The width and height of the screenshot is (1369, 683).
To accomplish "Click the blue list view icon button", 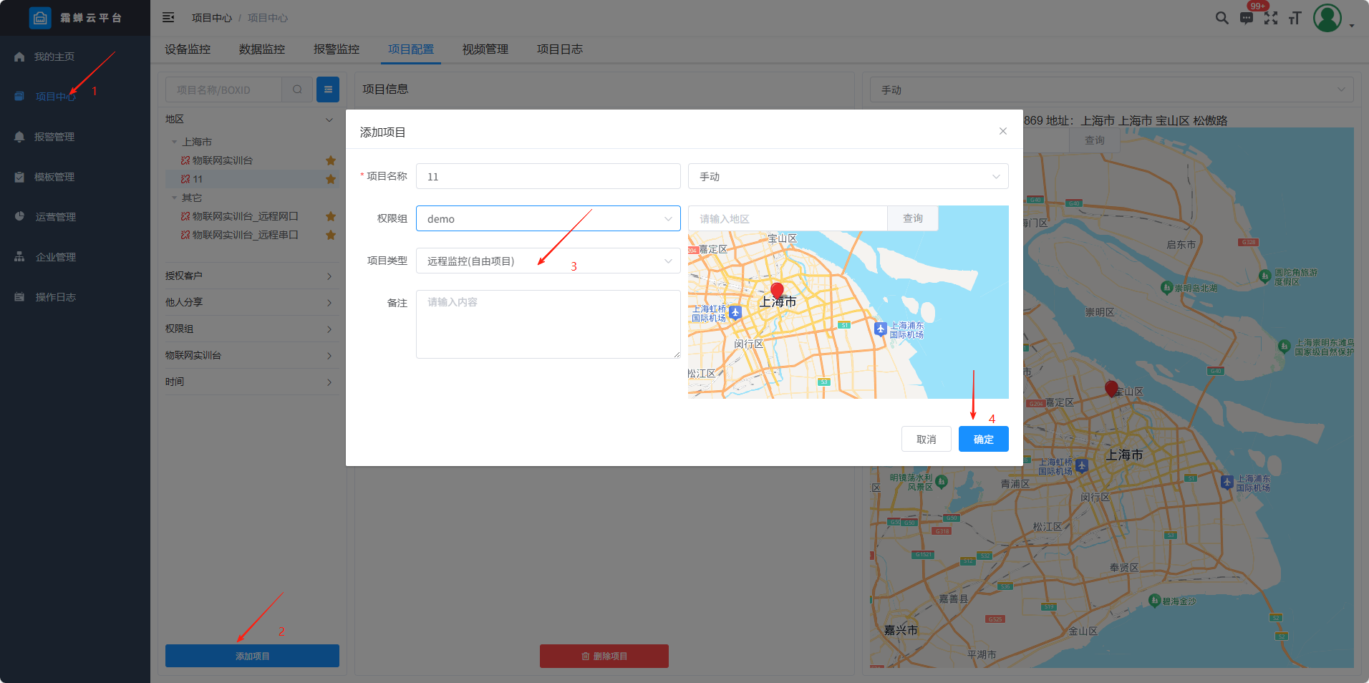I will (328, 89).
